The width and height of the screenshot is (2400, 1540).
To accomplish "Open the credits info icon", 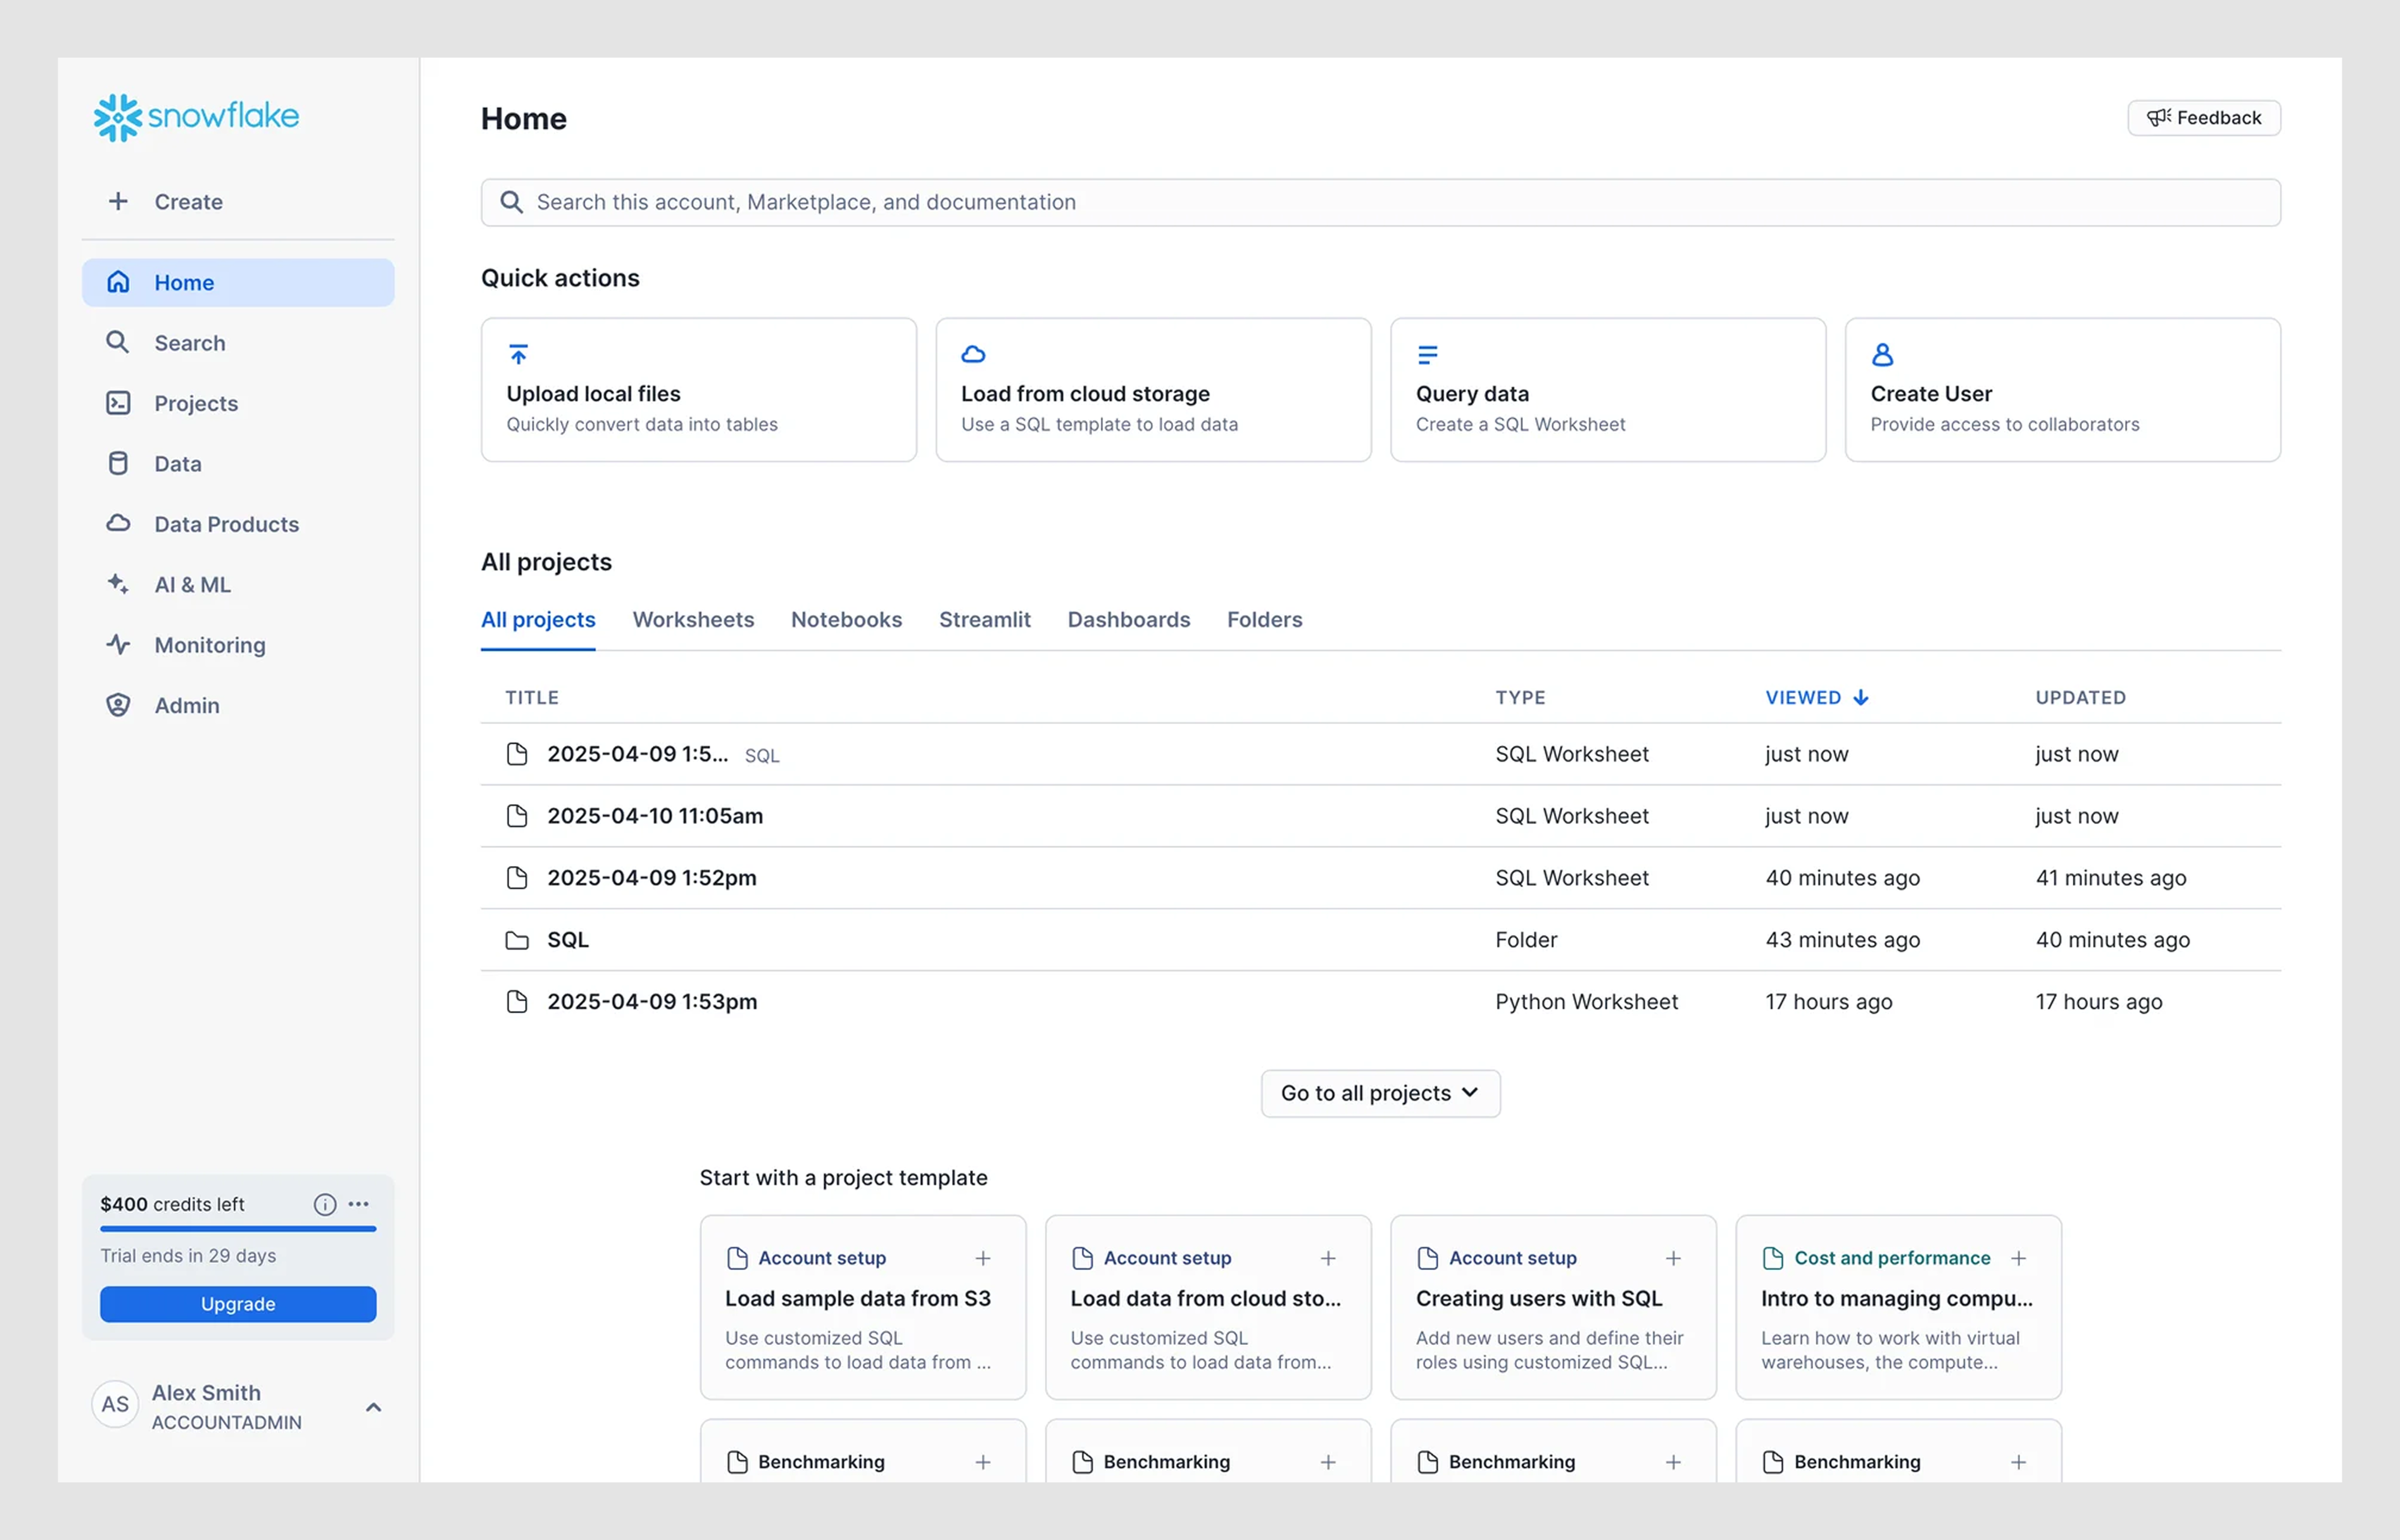I will point(325,1204).
